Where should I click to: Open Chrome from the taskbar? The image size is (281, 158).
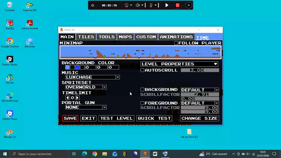[x=95, y=154]
